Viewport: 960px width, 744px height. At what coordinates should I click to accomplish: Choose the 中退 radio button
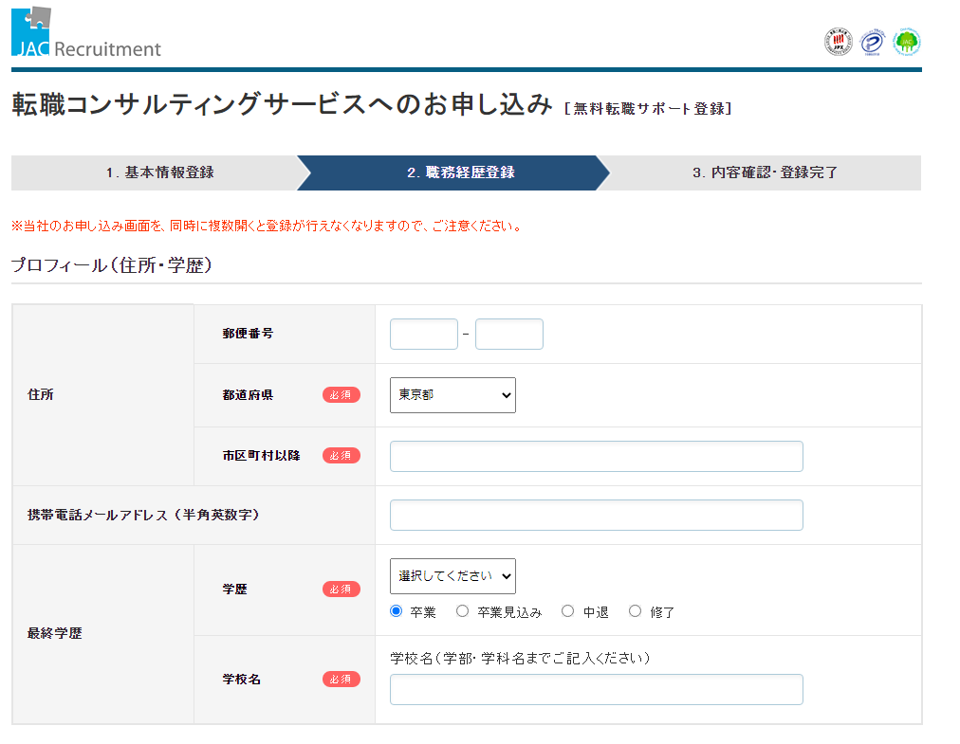(567, 611)
